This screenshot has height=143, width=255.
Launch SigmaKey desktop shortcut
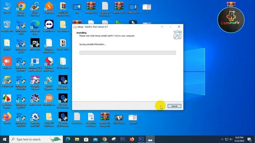(49, 8)
